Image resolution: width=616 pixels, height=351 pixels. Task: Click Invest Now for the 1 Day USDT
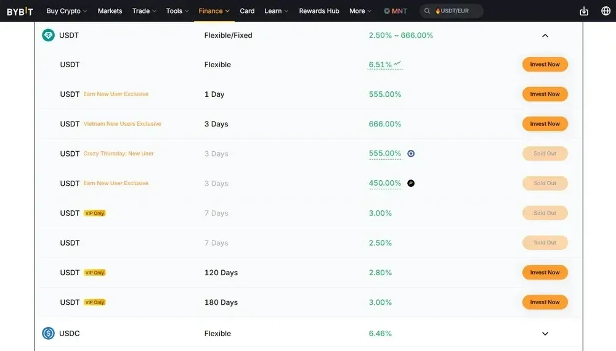pos(545,94)
